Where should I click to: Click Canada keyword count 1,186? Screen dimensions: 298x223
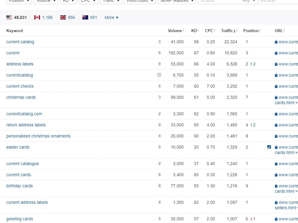pyautogui.click(x=47, y=18)
